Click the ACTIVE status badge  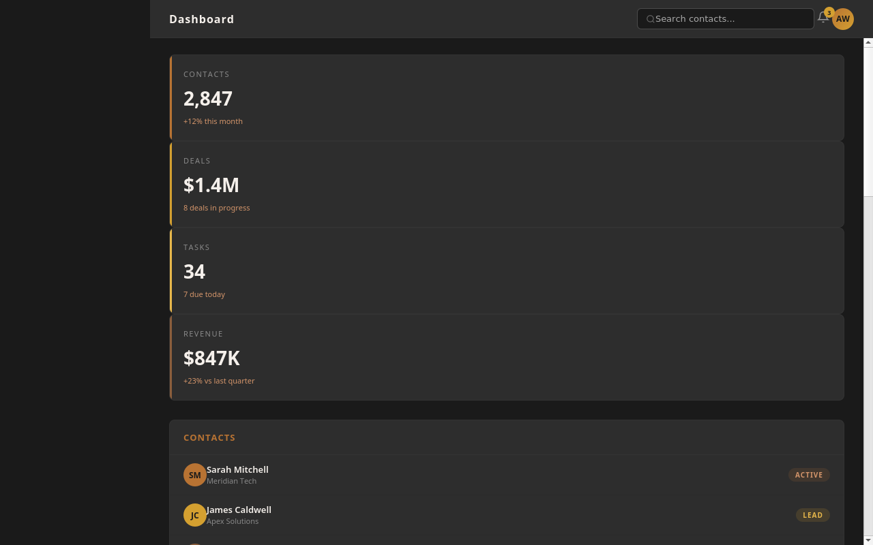click(x=809, y=475)
